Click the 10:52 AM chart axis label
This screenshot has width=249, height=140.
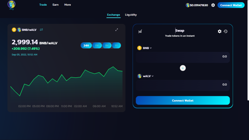(117, 106)
